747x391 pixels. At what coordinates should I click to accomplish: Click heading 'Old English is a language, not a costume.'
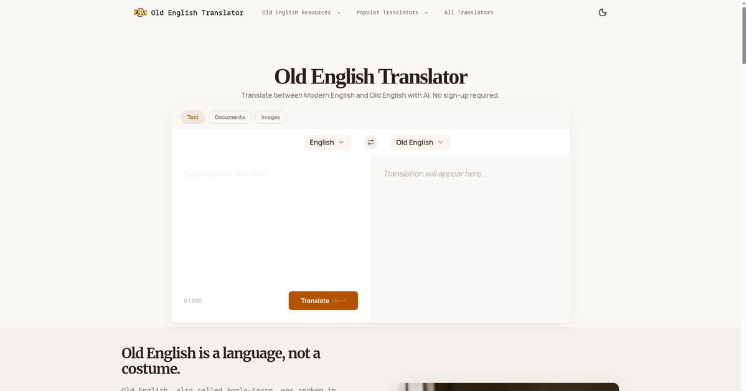[x=221, y=361]
